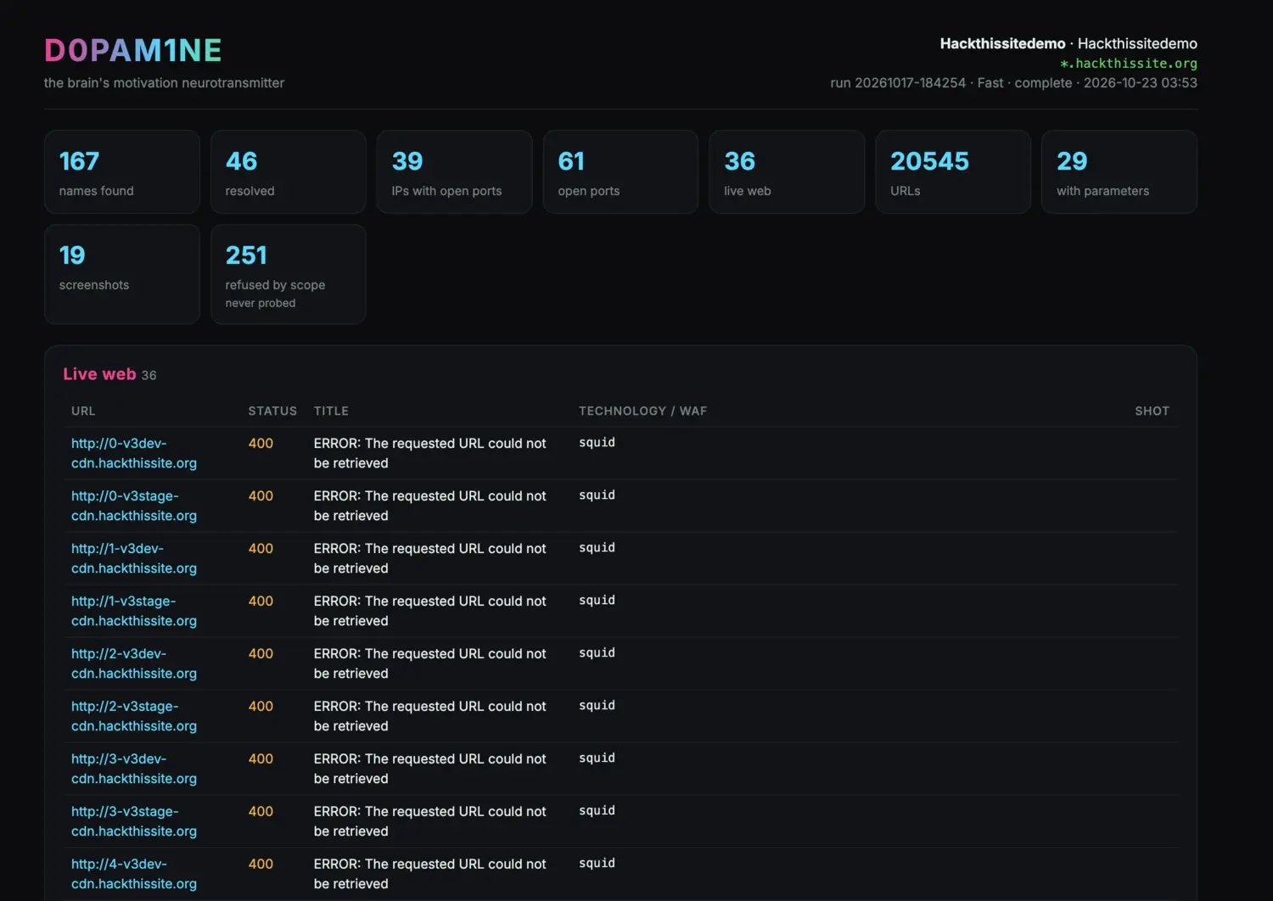Screen dimensions: 1273x901
Task: Click the 20545 URLs stat card
Action: 953,172
